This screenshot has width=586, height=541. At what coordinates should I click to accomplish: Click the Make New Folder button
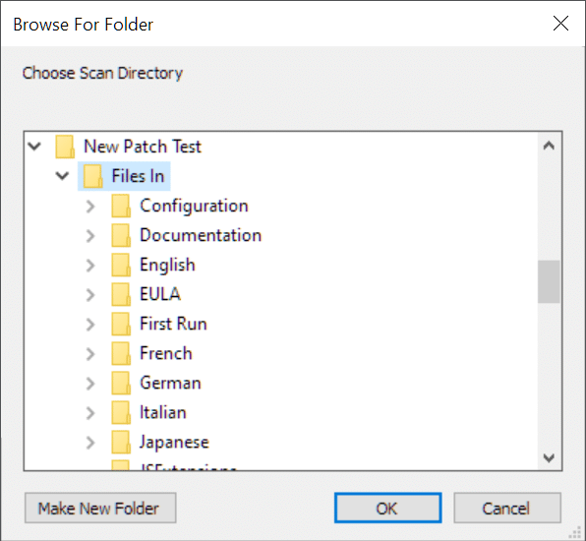pos(100,509)
